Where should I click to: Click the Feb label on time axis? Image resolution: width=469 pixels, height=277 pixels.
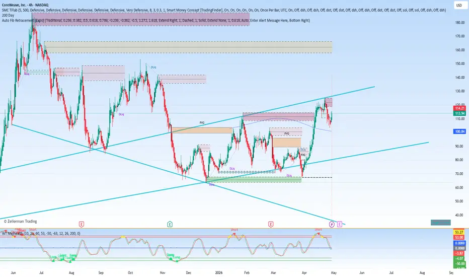tap(247, 273)
